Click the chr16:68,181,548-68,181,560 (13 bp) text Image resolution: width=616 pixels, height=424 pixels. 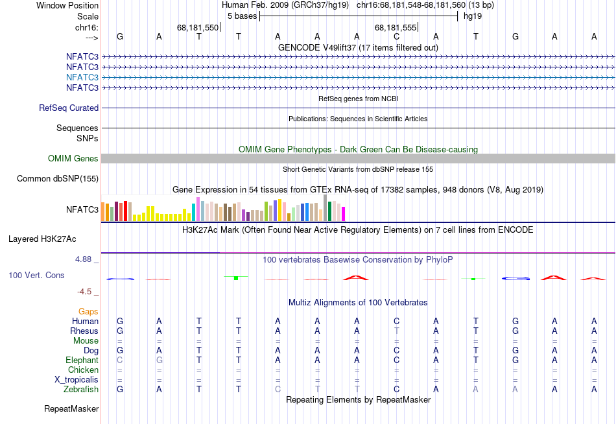[x=425, y=5]
